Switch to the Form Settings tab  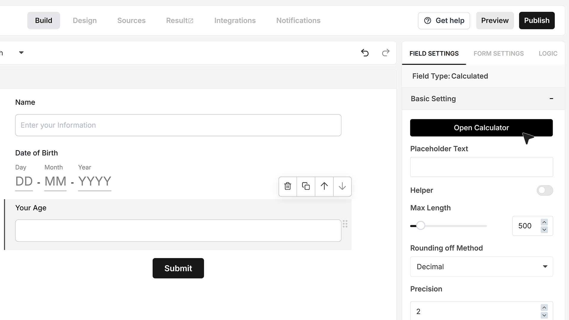[x=498, y=54]
